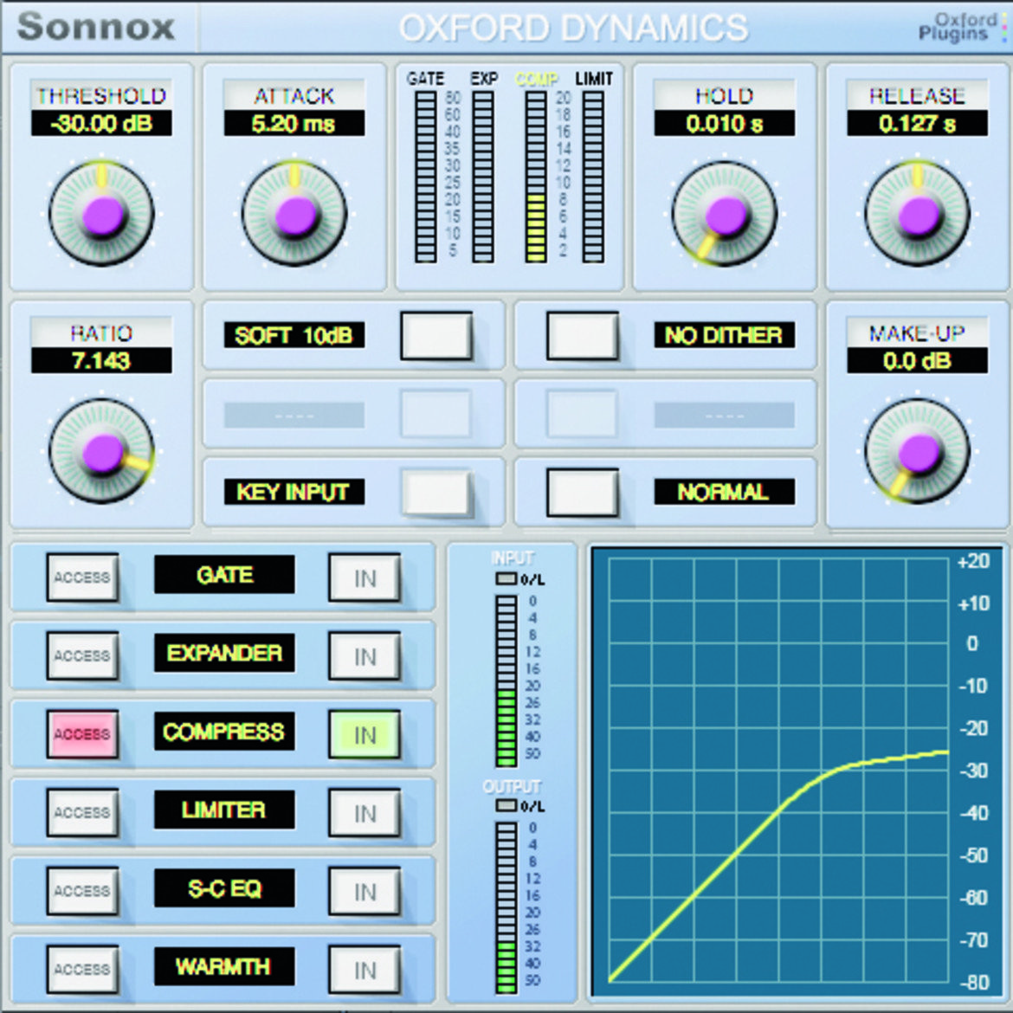Open Expander section with its ACCESS button
Image resolution: width=1013 pixels, height=1013 pixels.
pos(82,655)
